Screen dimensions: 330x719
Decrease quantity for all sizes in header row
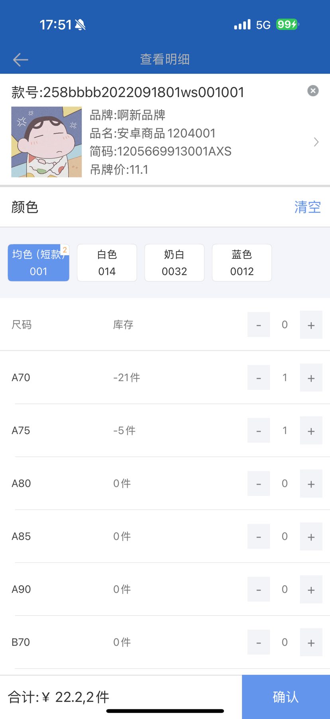259,325
